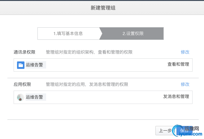Click the 发消息和管理 permission label
The height and width of the screenshot is (139, 204).
176,96
